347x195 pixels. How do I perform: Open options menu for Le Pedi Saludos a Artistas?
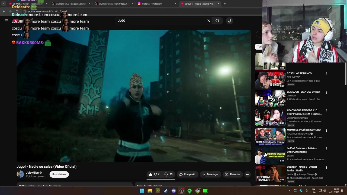326,149
